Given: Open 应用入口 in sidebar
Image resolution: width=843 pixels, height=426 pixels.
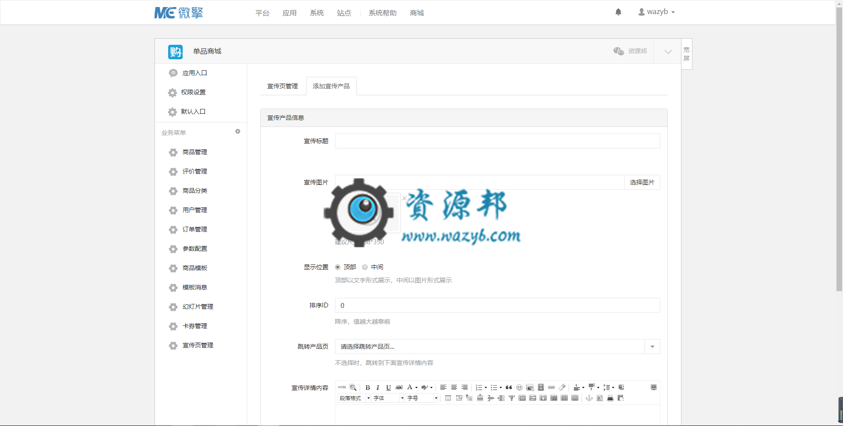Looking at the screenshot, I should pyautogui.click(x=195, y=73).
